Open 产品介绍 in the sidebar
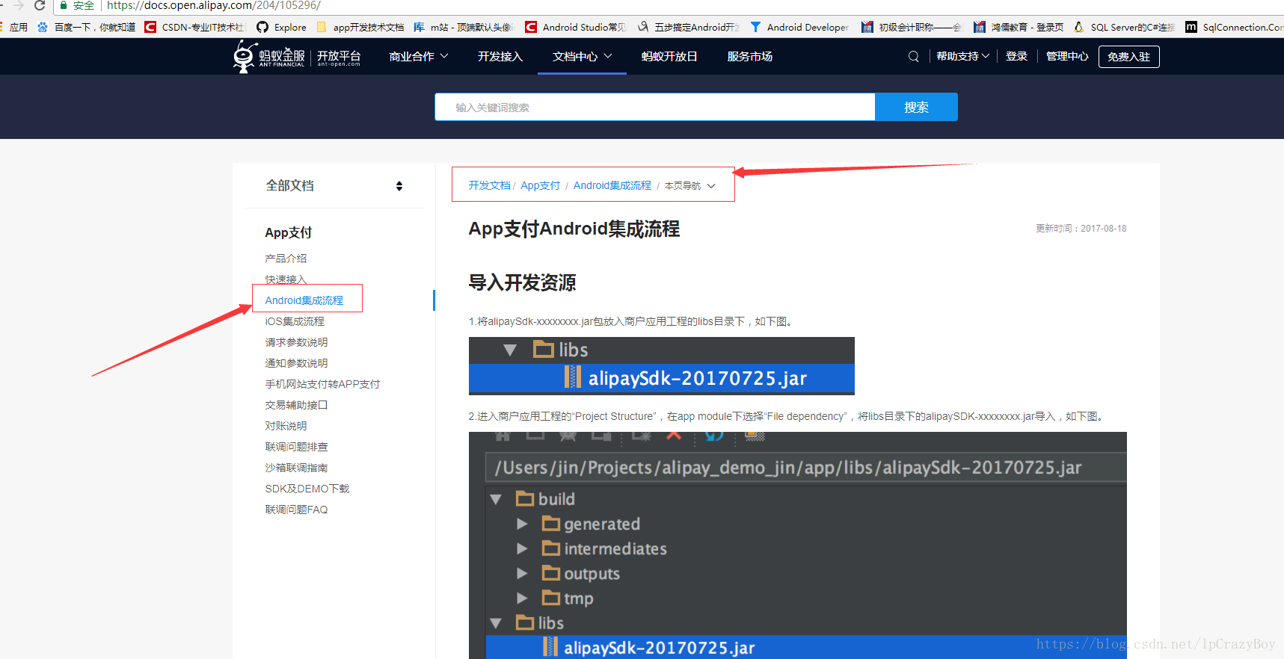The width and height of the screenshot is (1284, 659). pos(286,259)
